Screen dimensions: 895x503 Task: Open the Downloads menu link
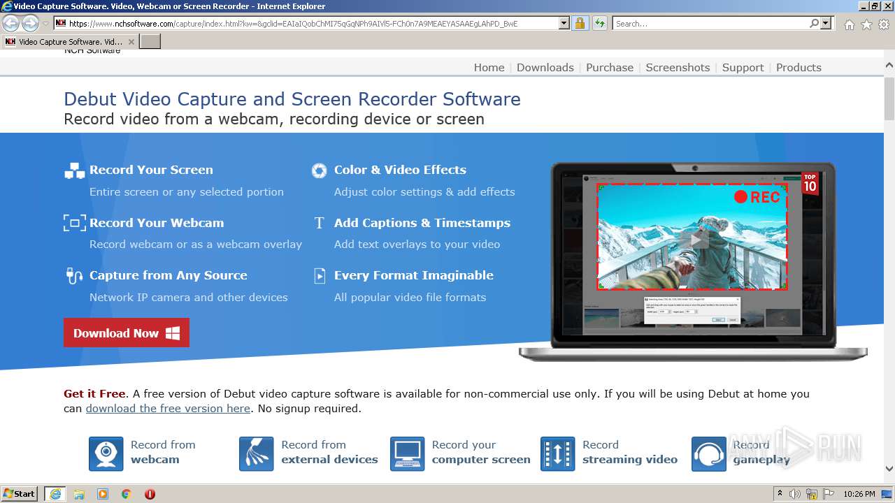(545, 67)
